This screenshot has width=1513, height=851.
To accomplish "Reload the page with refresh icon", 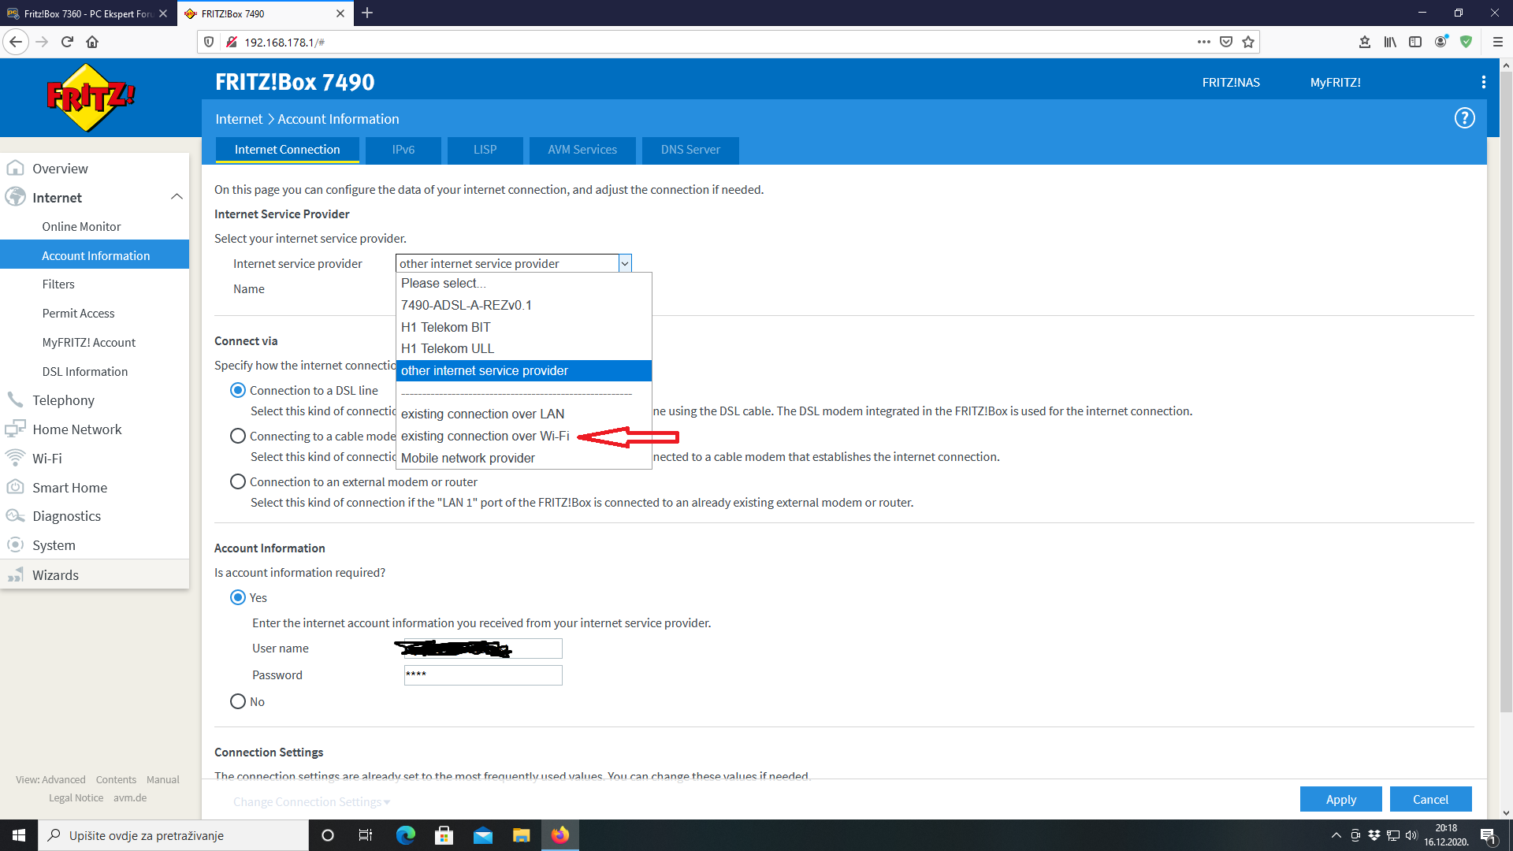I will tap(67, 42).
